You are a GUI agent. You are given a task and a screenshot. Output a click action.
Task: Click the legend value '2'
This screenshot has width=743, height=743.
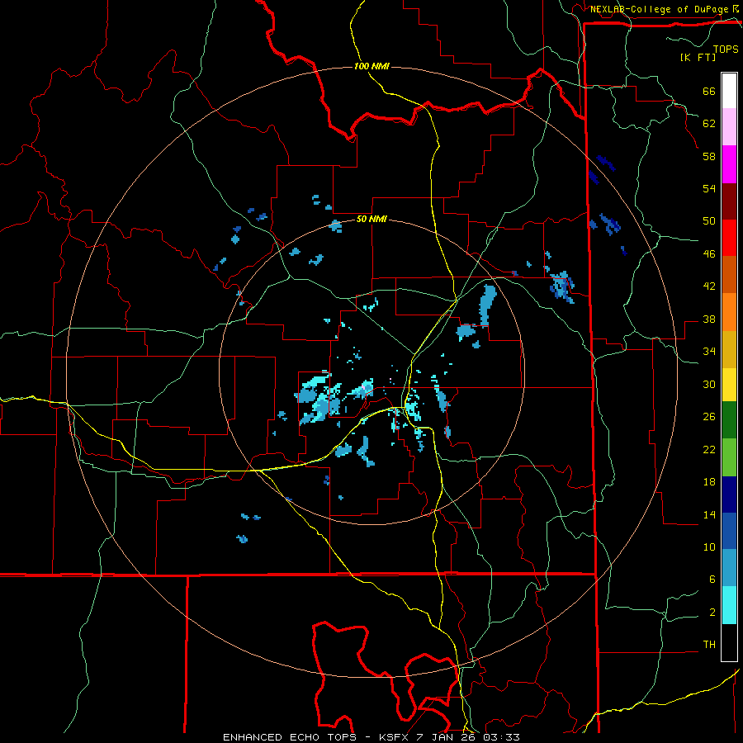(x=712, y=613)
